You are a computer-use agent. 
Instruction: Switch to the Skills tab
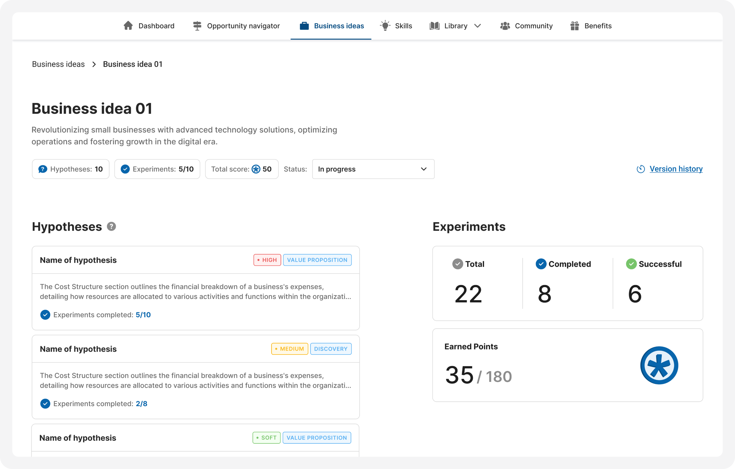coord(396,26)
